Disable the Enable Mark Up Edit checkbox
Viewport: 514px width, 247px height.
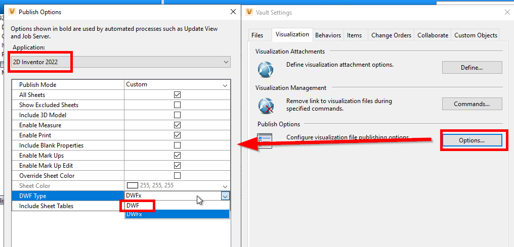point(178,166)
